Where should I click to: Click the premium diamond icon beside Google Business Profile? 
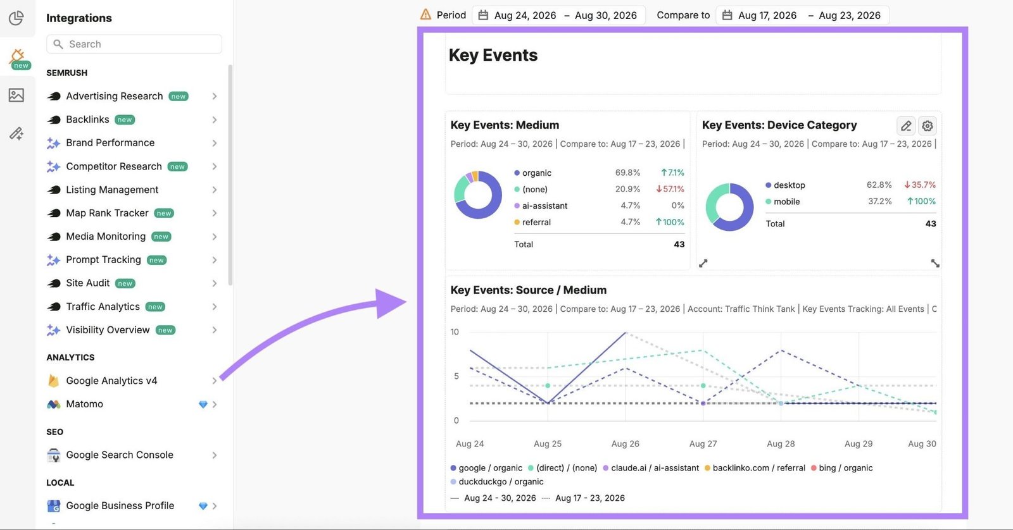point(203,506)
